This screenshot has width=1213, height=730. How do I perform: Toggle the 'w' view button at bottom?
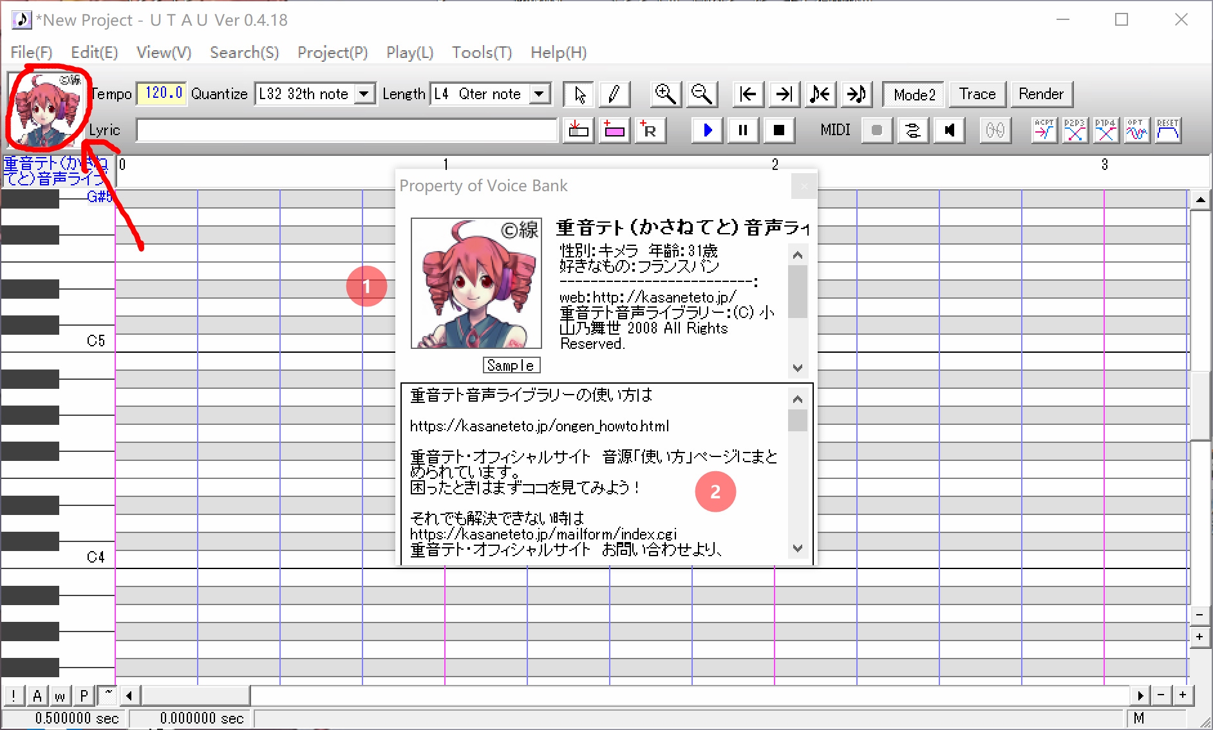click(60, 696)
